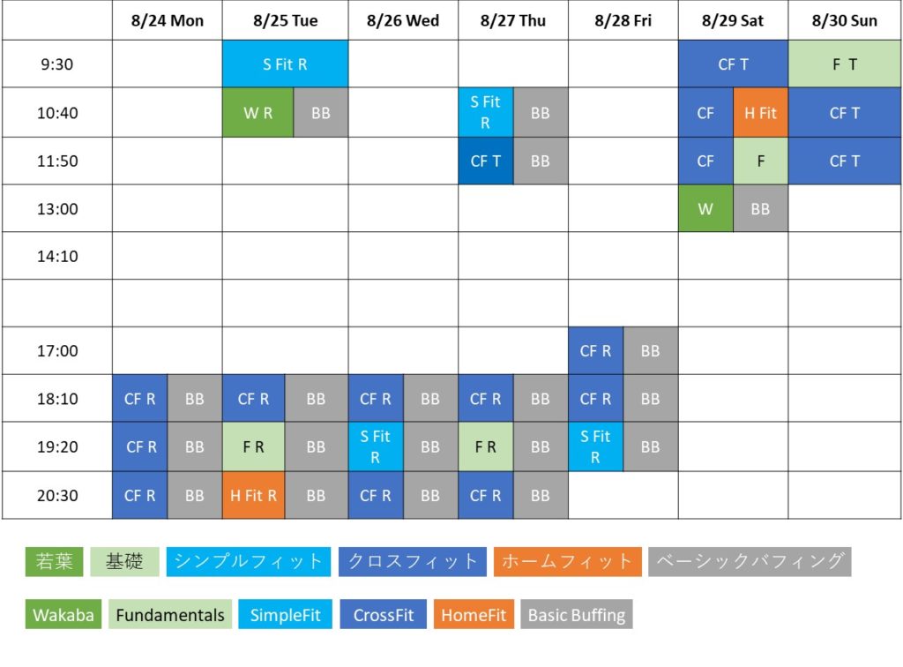903x667 pixels.
Task: Click the F R class Thursday at 19:20
Action: (485, 447)
